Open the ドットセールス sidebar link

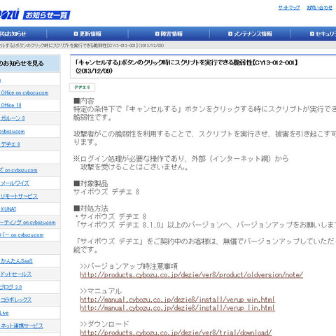click(x=16, y=274)
